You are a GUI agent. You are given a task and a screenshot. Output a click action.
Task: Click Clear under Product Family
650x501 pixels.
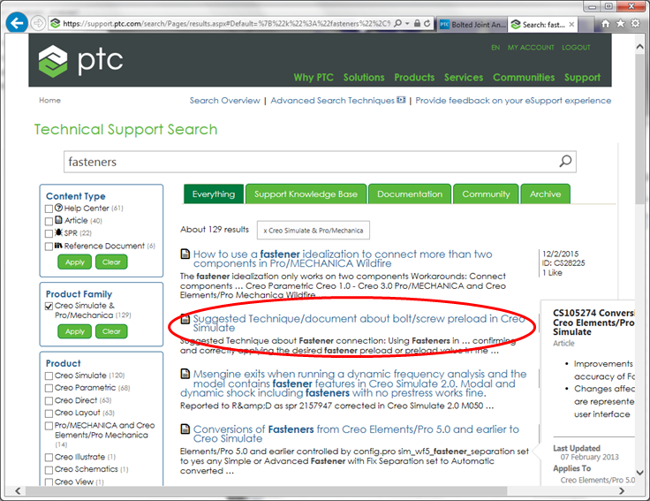coord(111,331)
